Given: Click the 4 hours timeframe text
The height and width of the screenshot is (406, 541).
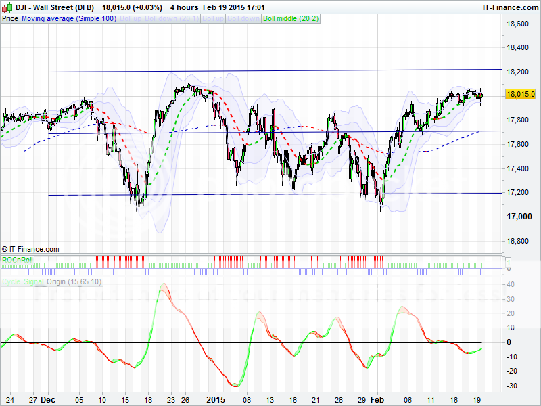Looking at the screenshot, I should (183, 7).
